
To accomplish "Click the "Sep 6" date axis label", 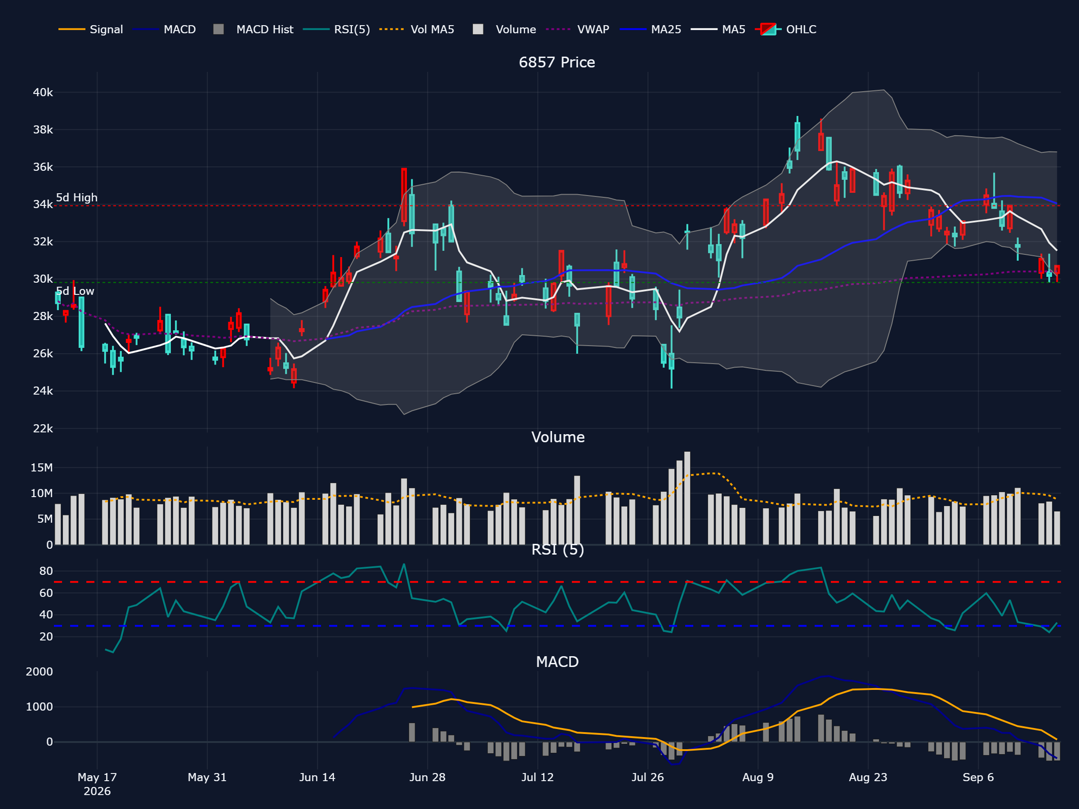I will (978, 777).
